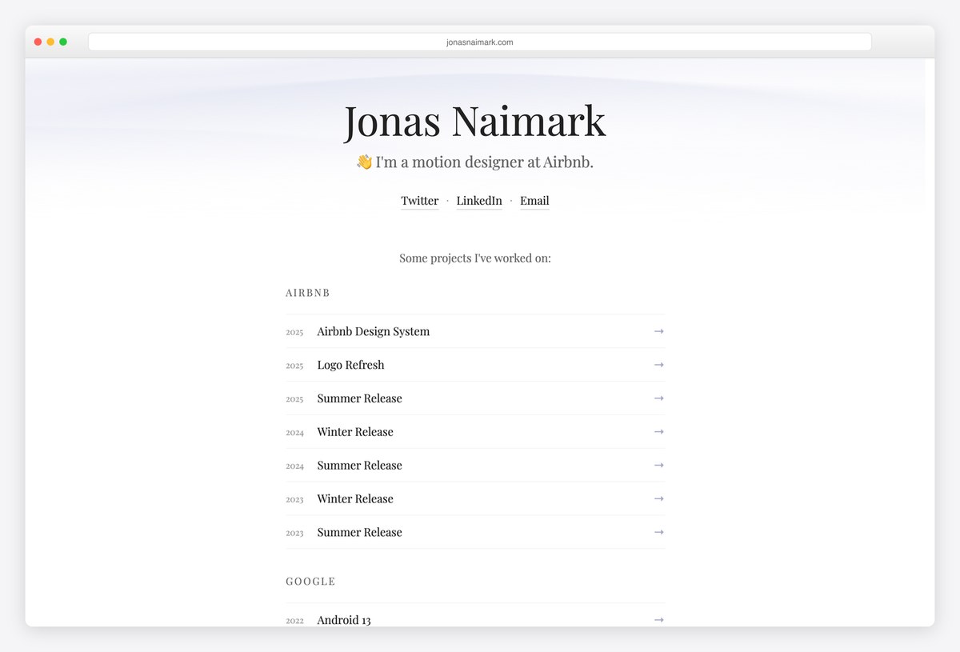Open the LinkedIn link
The width and height of the screenshot is (960, 652).
coord(479,201)
